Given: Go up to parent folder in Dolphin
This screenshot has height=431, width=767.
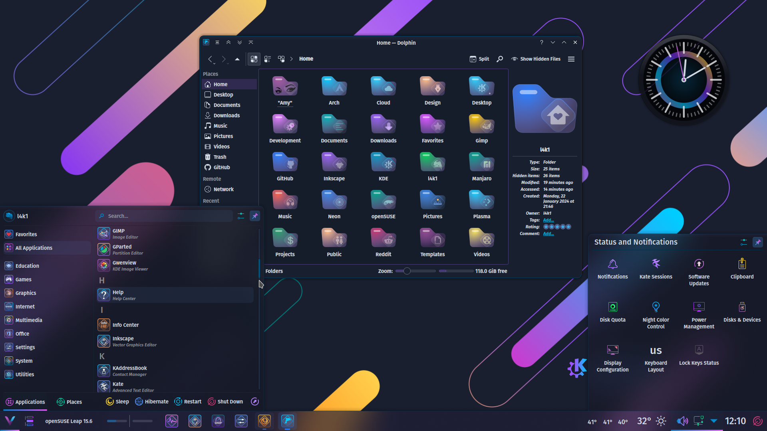Looking at the screenshot, I should [237, 59].
